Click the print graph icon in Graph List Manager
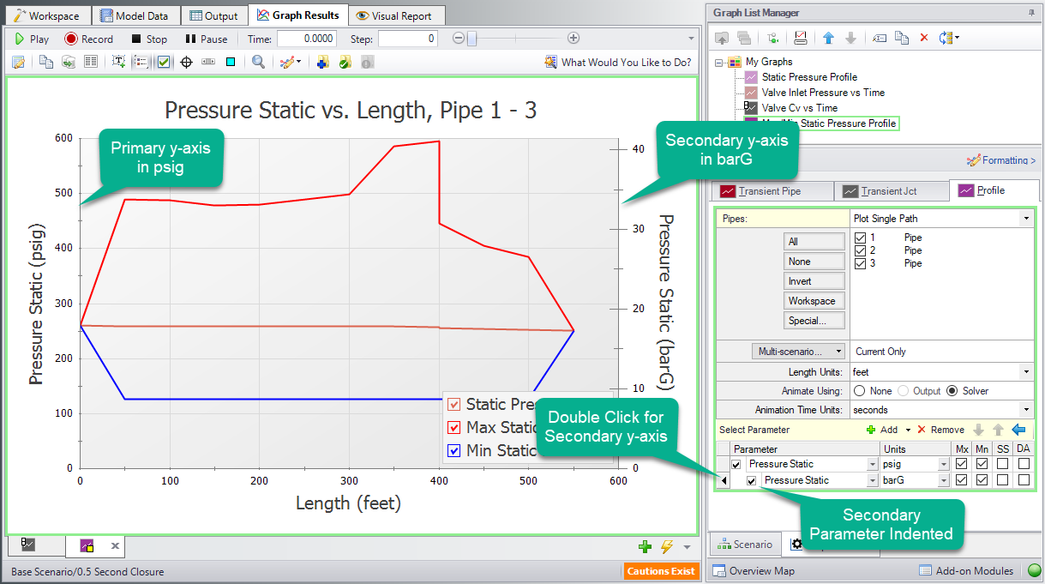The width and height of the screenshot is (1045, 584). (x=801, y=38)
